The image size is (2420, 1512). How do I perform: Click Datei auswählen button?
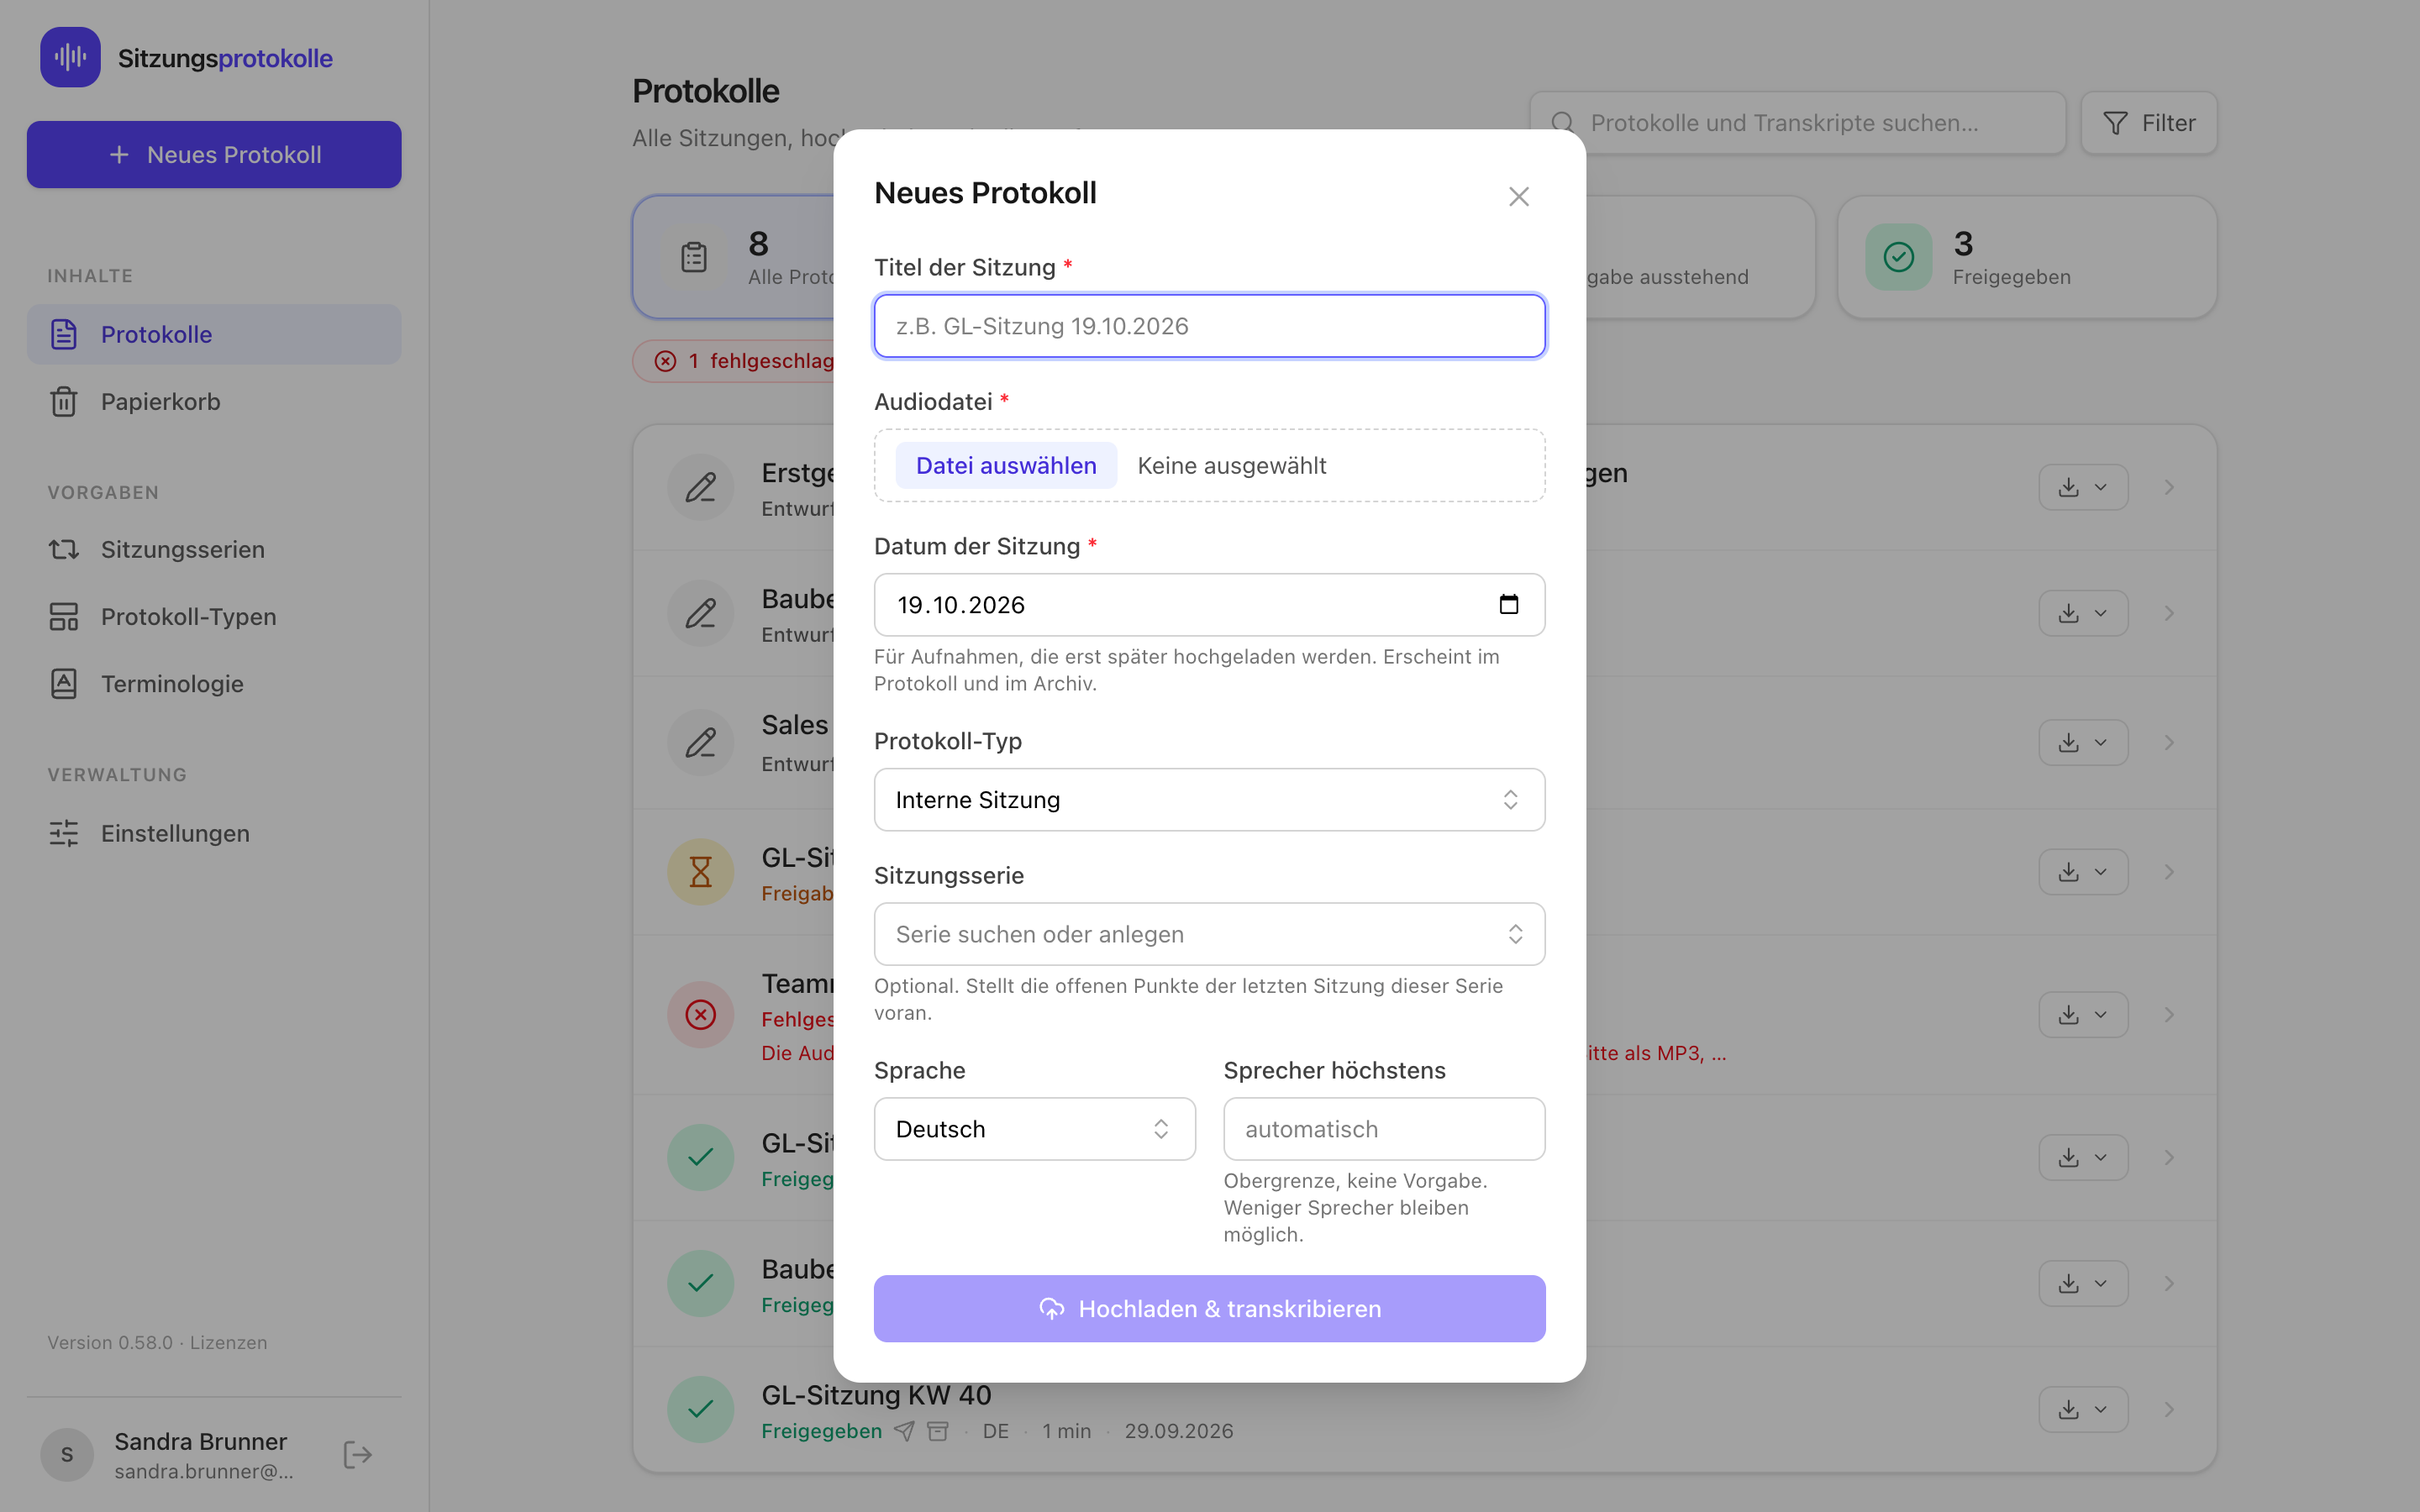coord(1005,465)
